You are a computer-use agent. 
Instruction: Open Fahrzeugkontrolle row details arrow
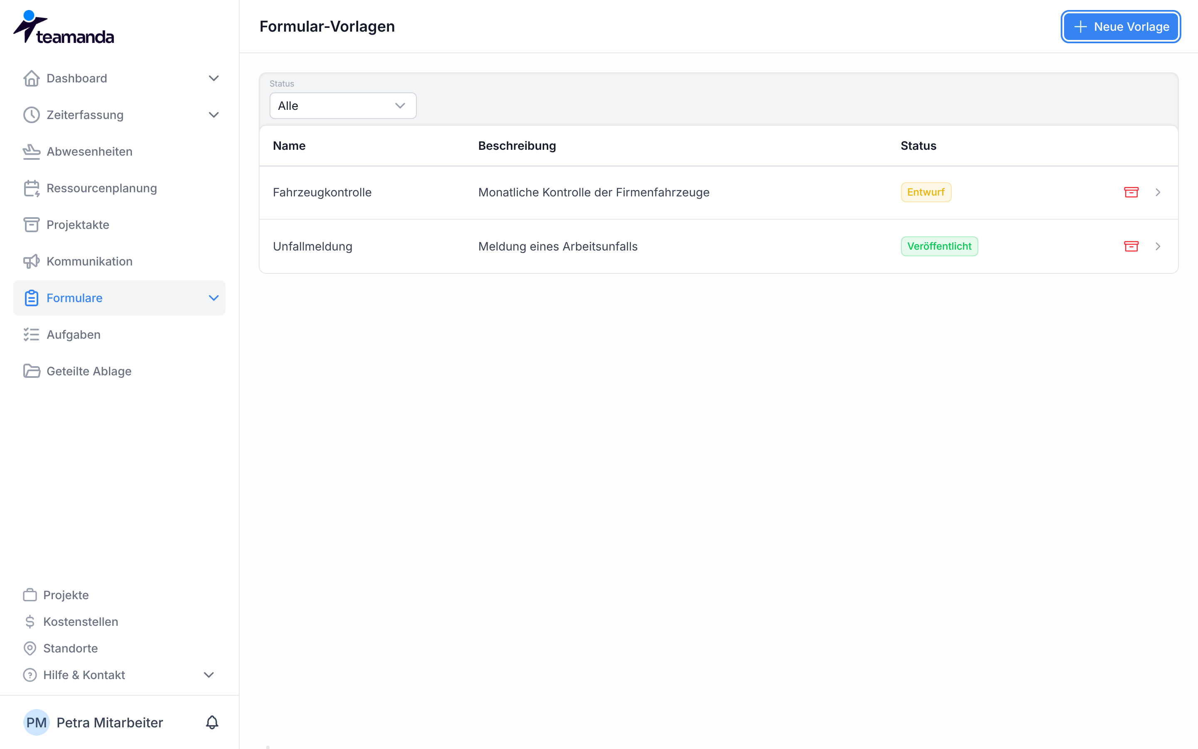click(x=1158, y=192)
